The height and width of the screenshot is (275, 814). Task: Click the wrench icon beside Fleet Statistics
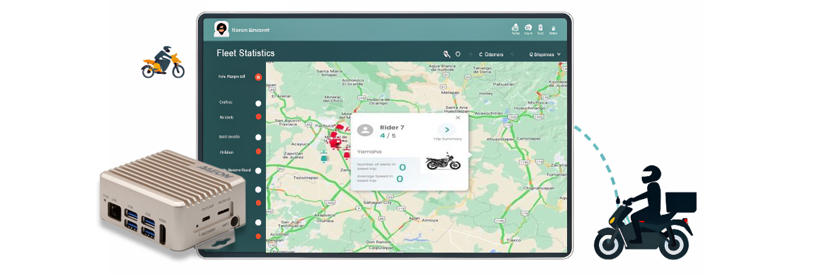(x=447, y=54)
